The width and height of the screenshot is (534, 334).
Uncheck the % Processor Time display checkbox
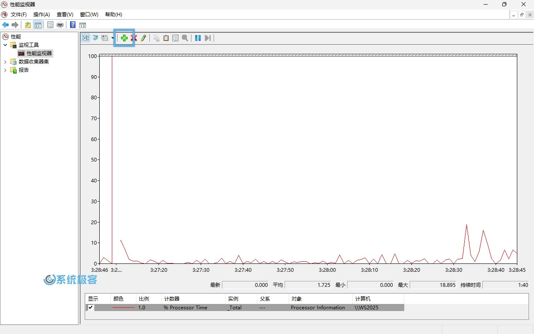(91, 307)
